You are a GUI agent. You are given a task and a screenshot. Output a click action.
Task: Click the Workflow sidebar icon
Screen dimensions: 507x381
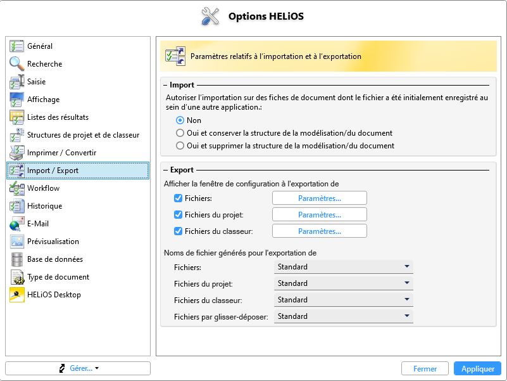click(16, 188)
